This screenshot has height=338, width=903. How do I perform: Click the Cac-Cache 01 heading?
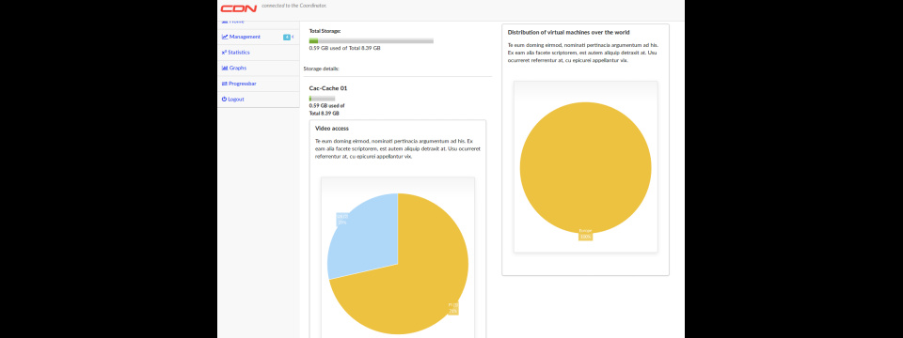click(328, 88)
